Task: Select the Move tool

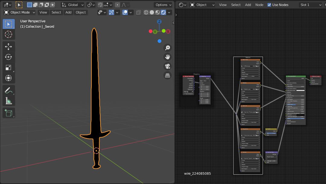Action: point(8,46)
